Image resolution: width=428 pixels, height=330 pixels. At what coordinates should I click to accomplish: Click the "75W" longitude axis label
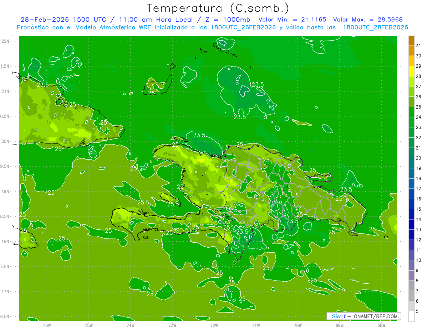tap(89, 325)
